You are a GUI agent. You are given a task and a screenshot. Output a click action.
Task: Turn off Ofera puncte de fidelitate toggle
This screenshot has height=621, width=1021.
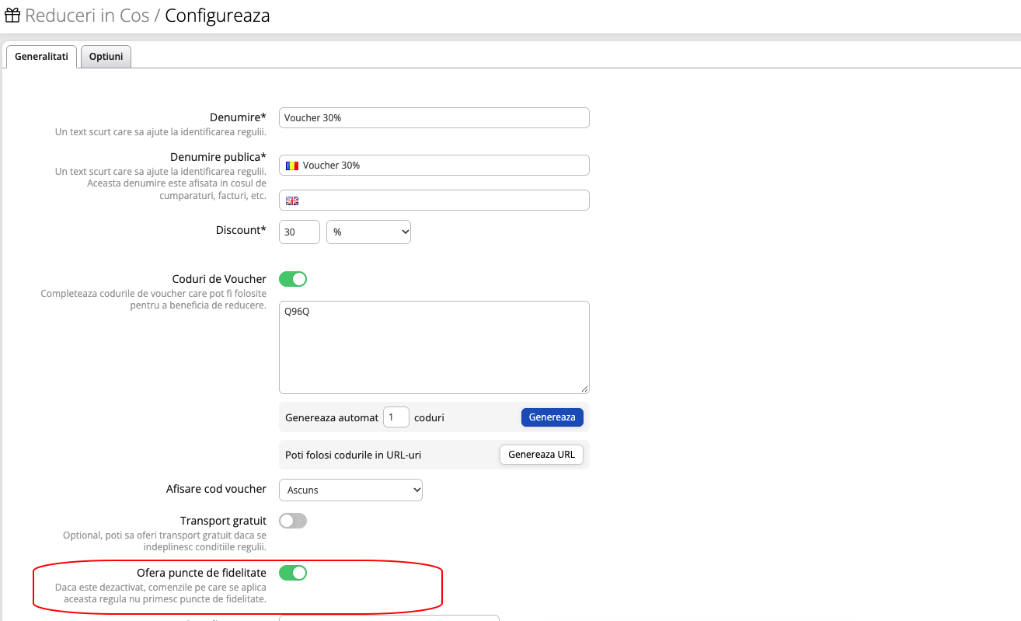pyautogui.click(x=293, y=573)
